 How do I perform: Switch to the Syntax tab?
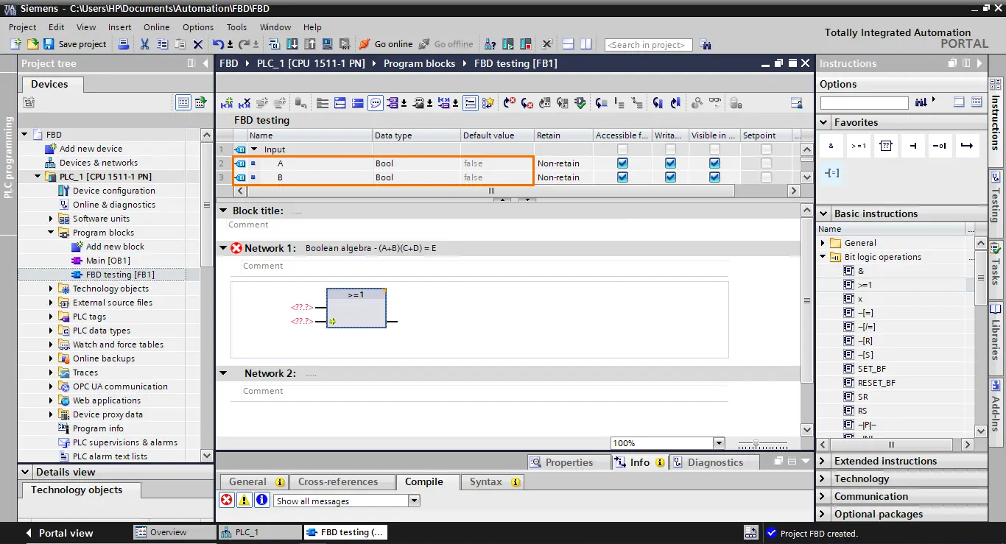491,481
